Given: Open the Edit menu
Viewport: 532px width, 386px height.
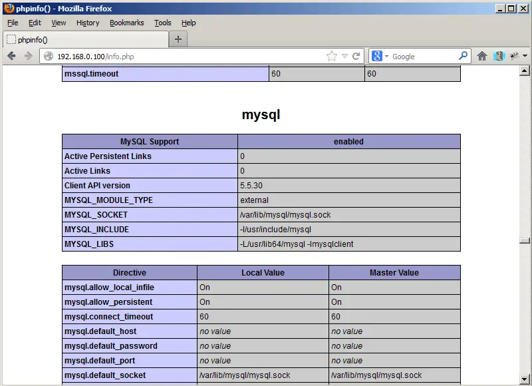Looking at the screenshot, I should click(35, 23).
